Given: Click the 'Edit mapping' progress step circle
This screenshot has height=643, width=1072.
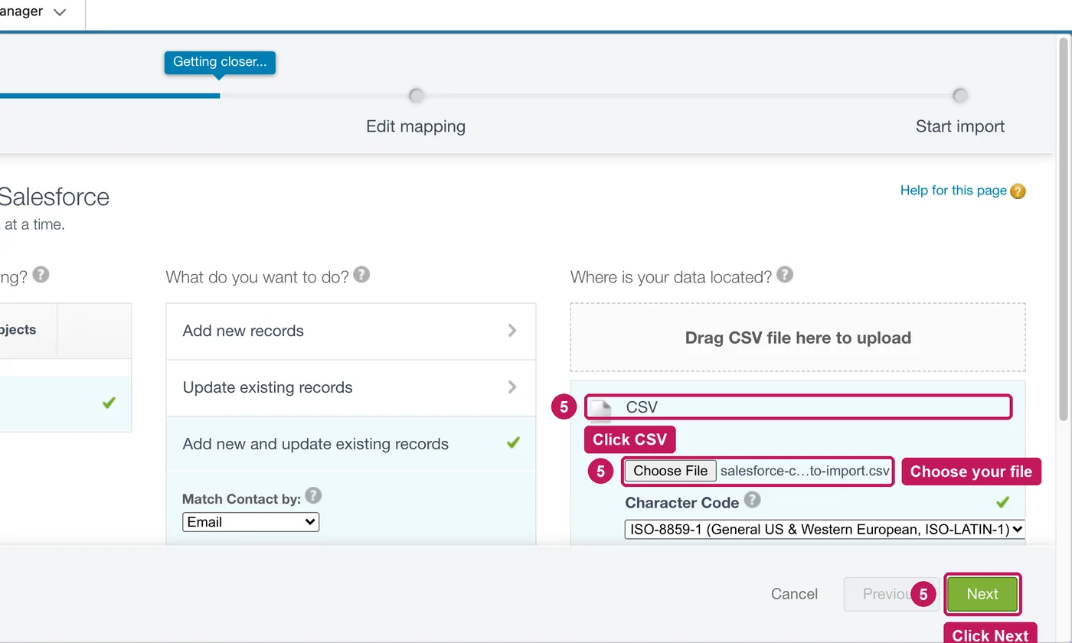Looking at the screenshot, I should point(416,96).
